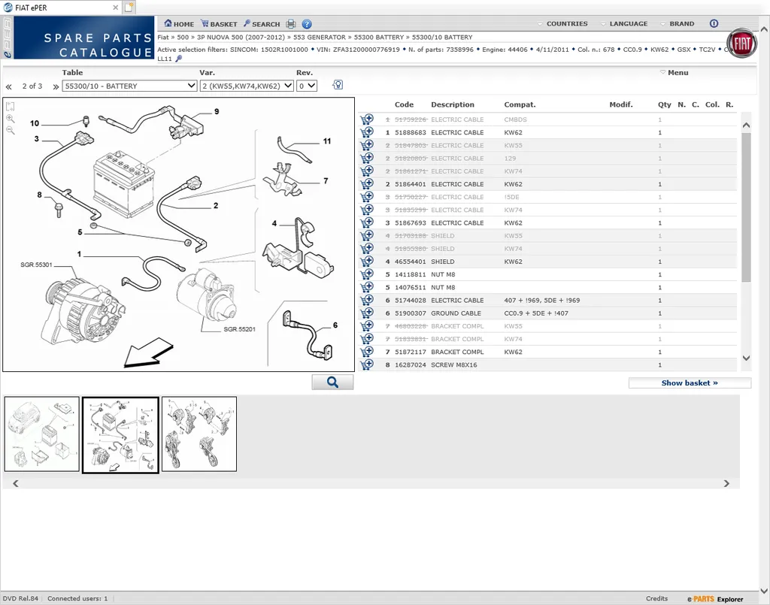Add part 51744028 to basket
770x605 pixels.
(367, 300)
